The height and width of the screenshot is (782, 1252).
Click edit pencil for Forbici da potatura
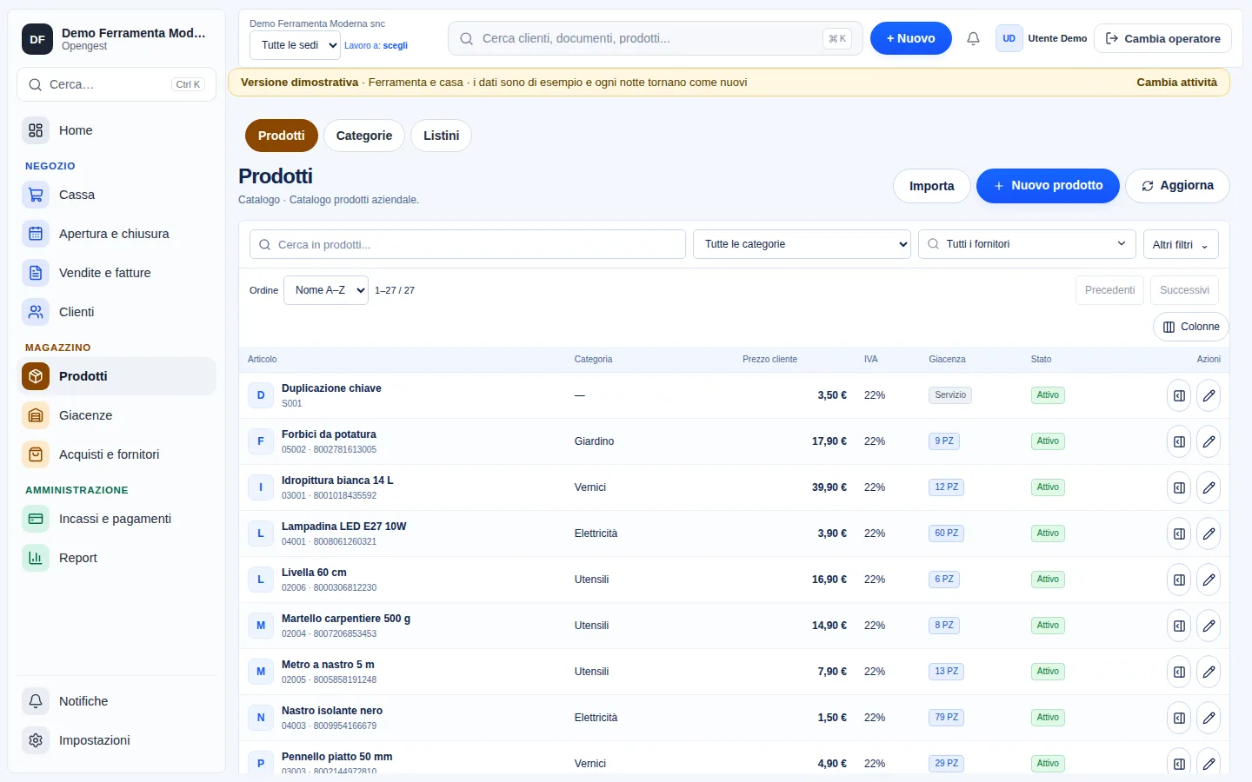[1209, 441]
